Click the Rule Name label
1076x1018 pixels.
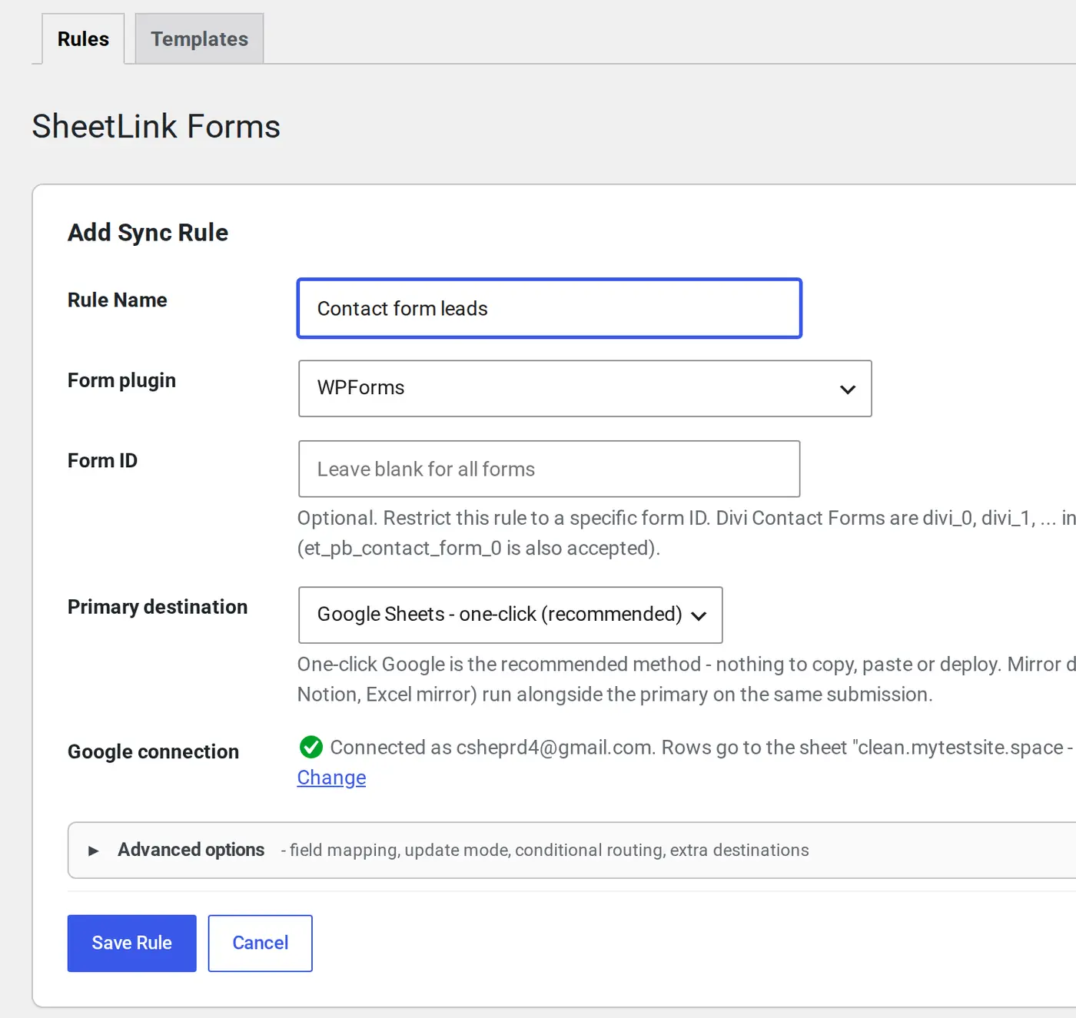tap(117, 300)
